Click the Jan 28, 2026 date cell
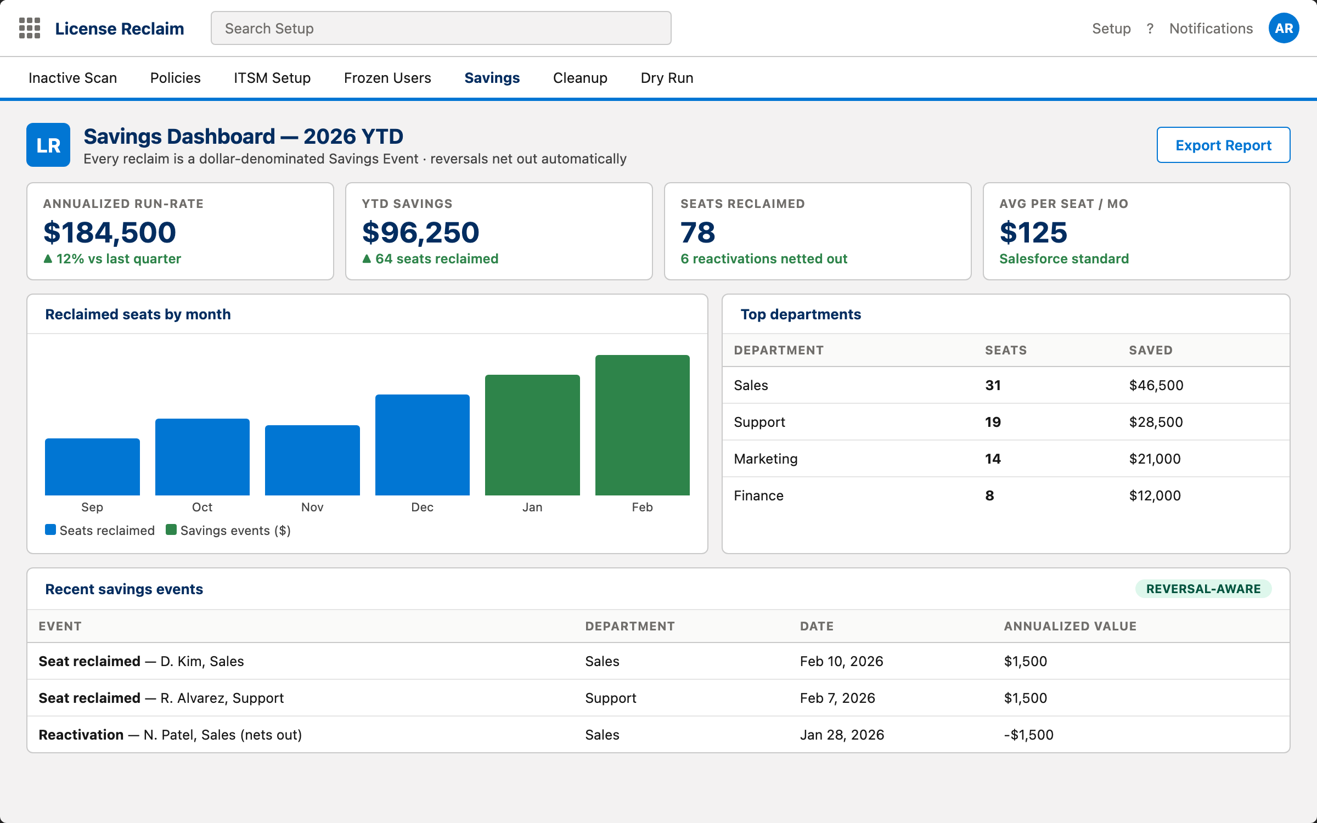This screenshot has width=1317, height=823. (842, 735)
